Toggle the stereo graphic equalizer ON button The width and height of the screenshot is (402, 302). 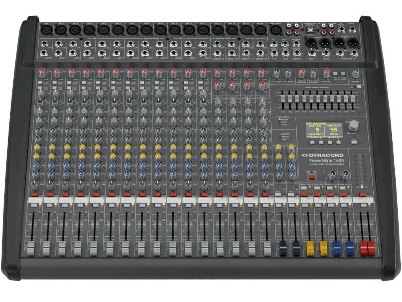tap(360, 87)
